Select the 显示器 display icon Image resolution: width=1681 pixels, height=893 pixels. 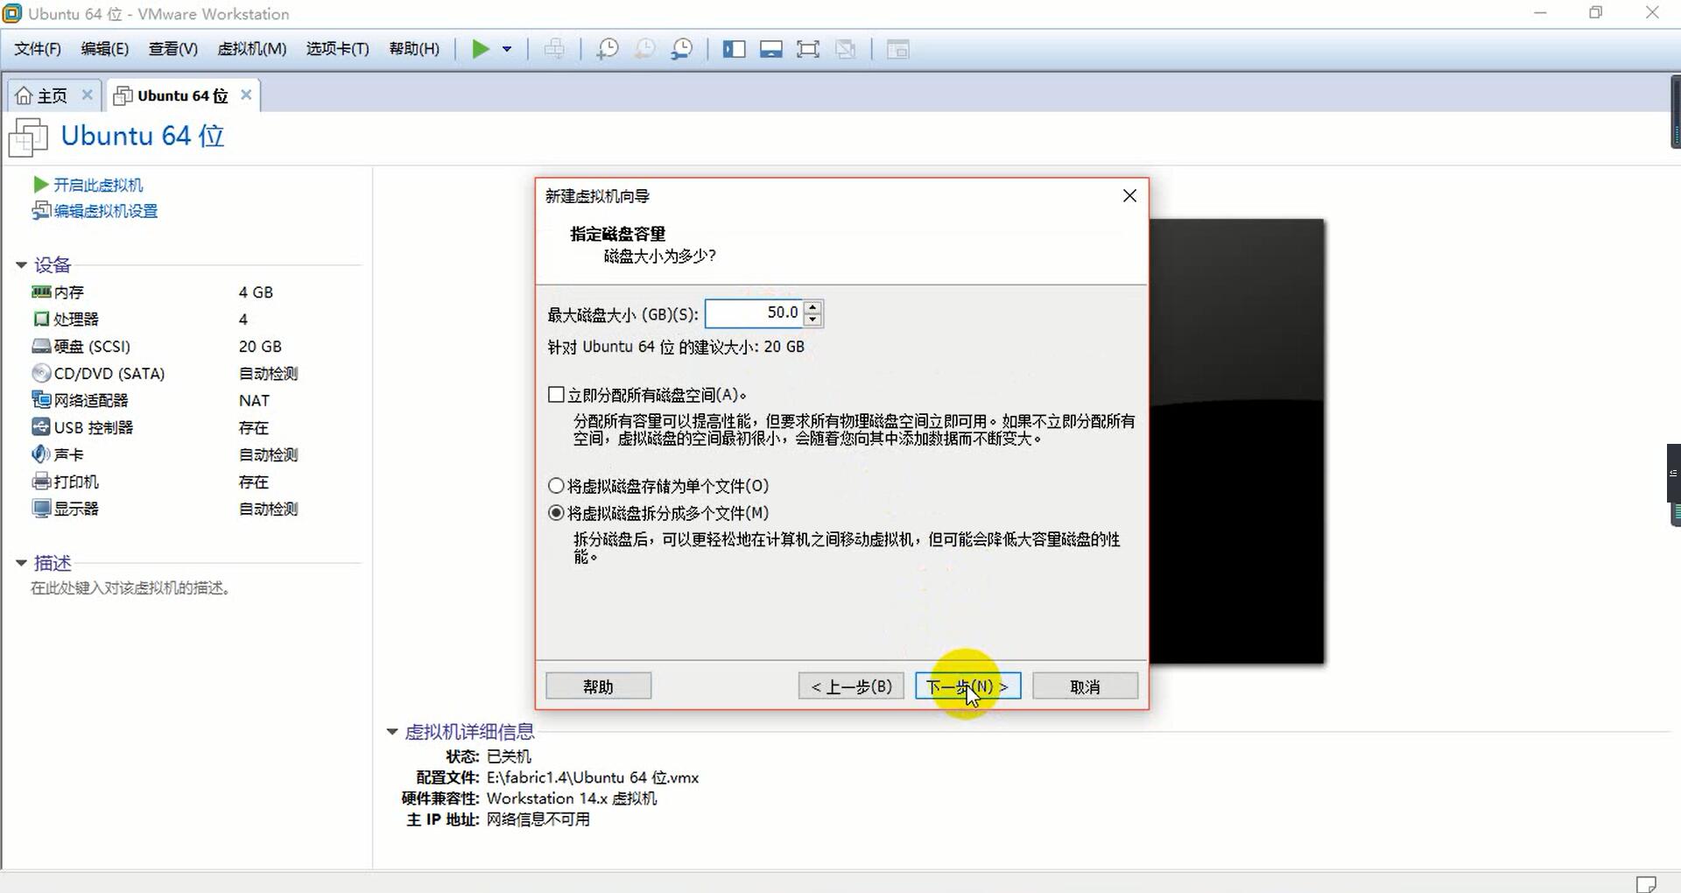[41, 509]
